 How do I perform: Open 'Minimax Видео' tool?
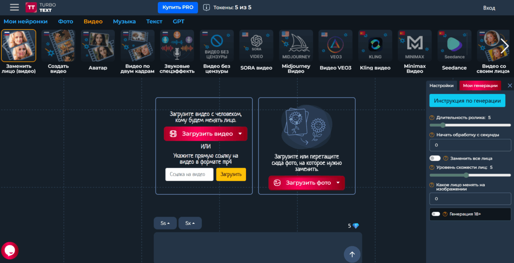click(x=415, y=52)
